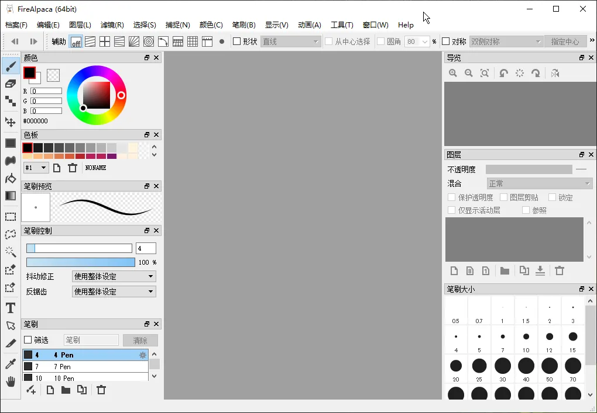Open the 滤镜 menu
597x413 pixels.
(112, 25)
